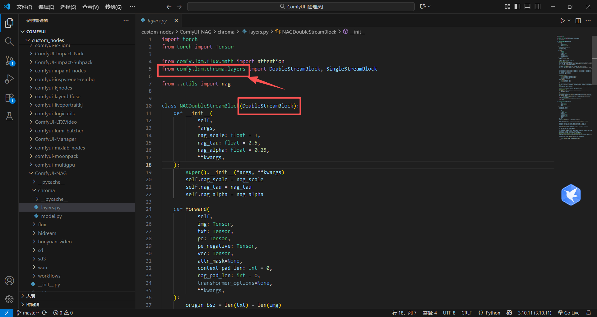Open the Testing flask icon
The image size is (597, 317).
[x=9, y=116]
